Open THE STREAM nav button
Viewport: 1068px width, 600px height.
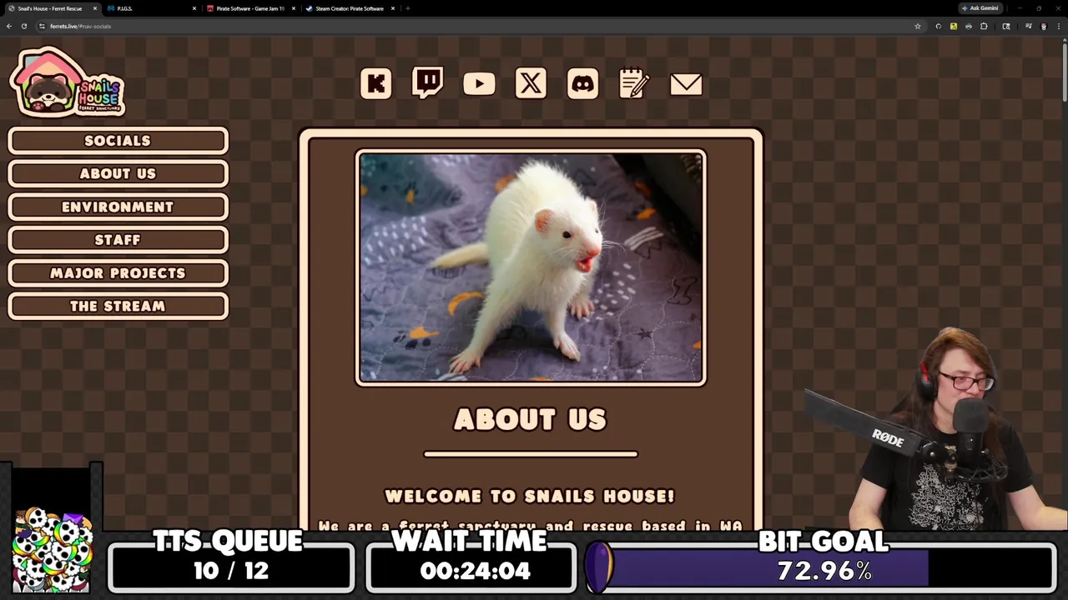[x=118, y=306]
